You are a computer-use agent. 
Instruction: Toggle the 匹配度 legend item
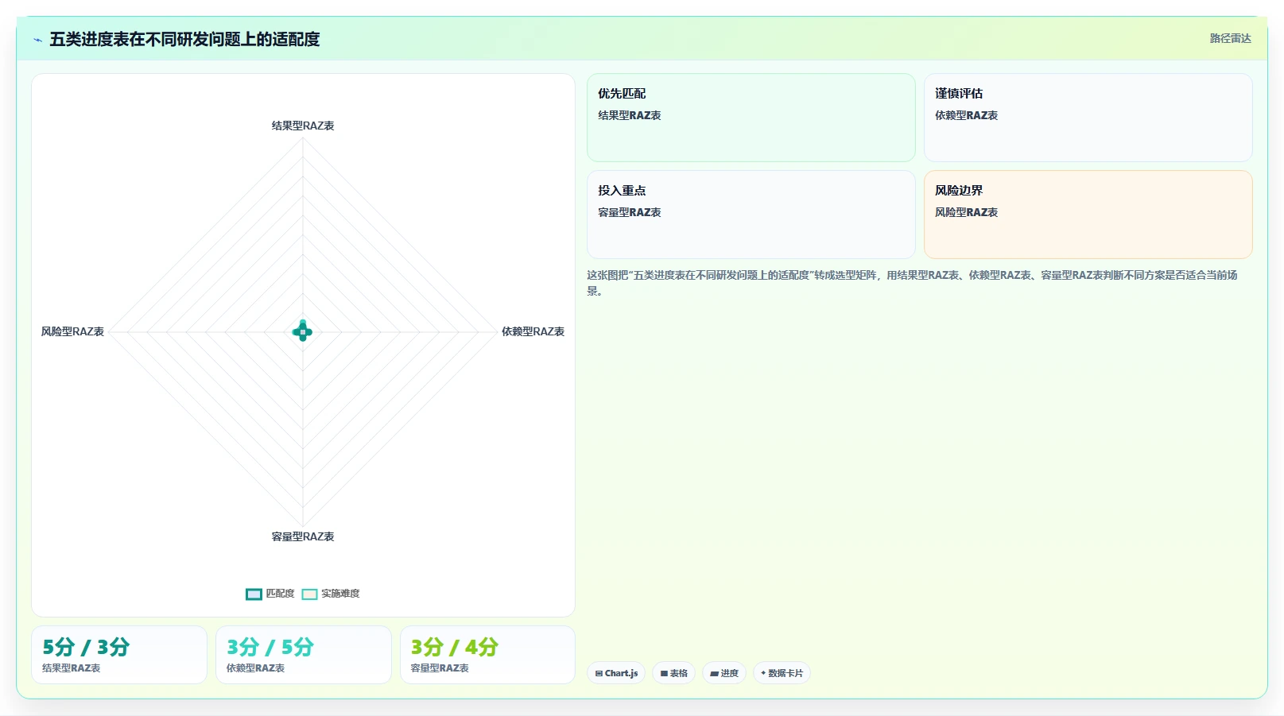click(x=270, y=594)
